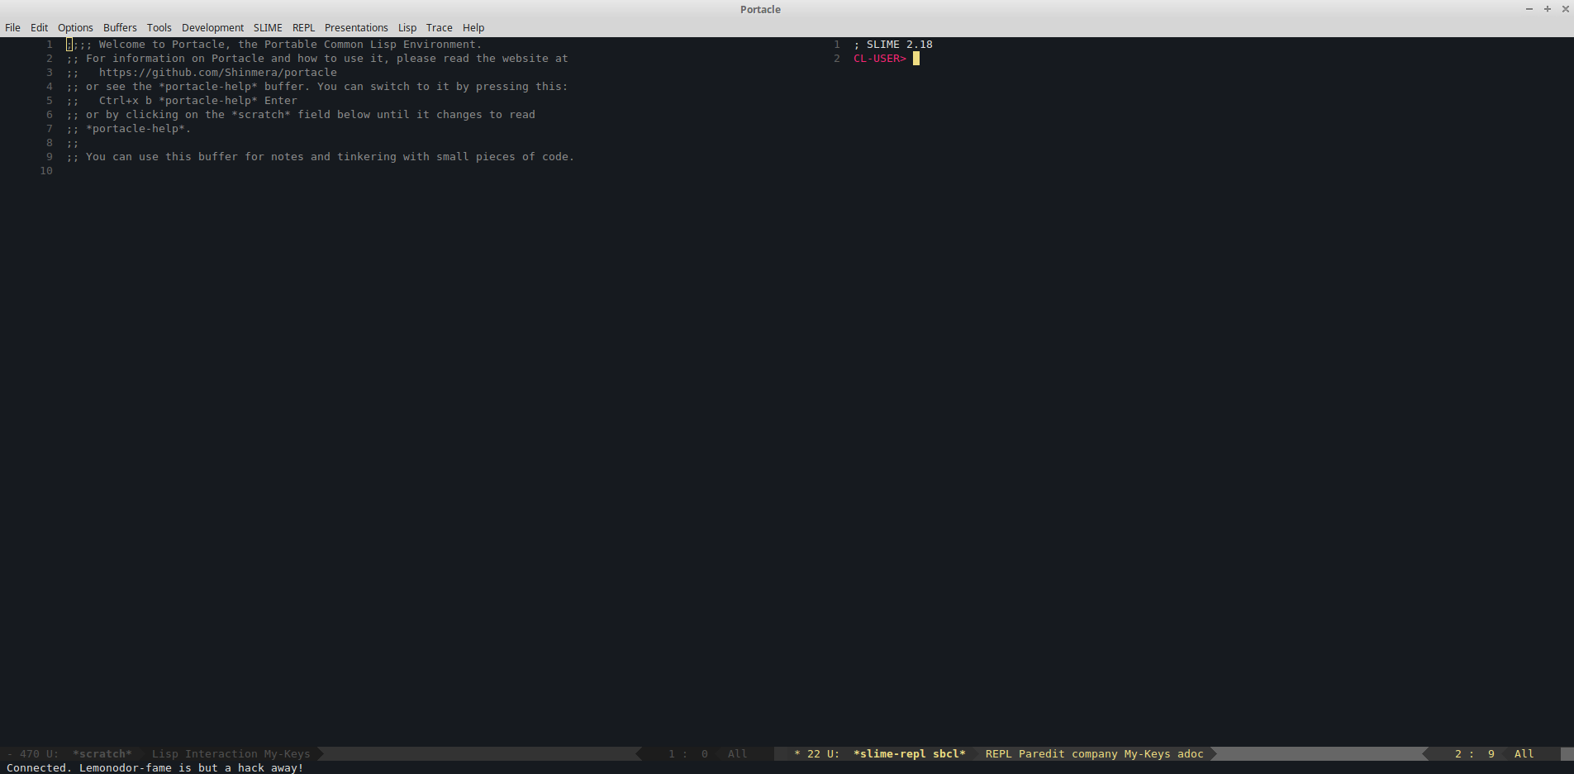Click 'or by clicking on the *scratch* field' line

coord(301,115)
